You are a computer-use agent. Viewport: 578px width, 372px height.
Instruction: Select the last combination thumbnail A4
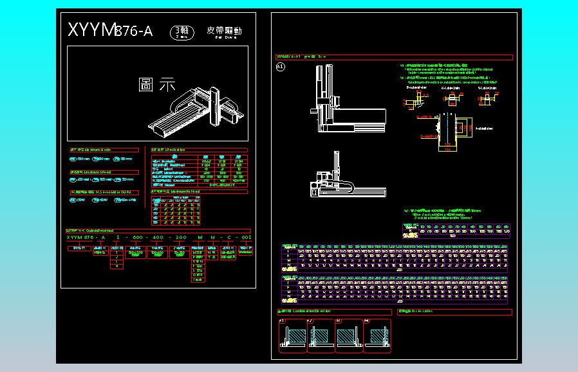(x=377, y=335)
